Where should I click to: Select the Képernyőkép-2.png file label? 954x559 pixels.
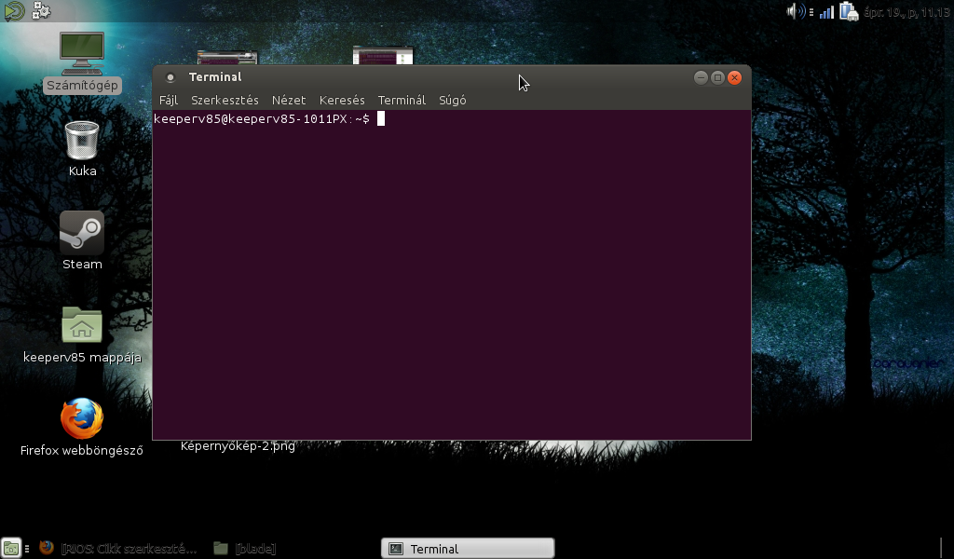pos(238,446)
